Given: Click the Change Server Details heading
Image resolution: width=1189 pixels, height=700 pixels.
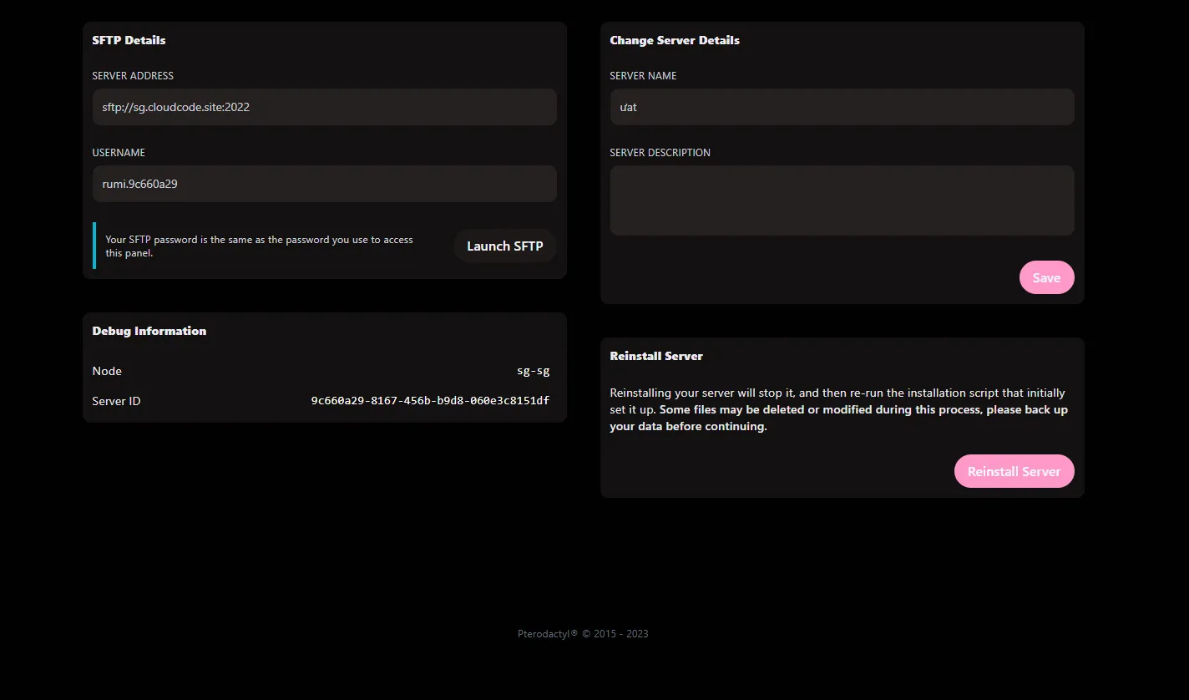Looking at the screenshot, I should (674, 39).
